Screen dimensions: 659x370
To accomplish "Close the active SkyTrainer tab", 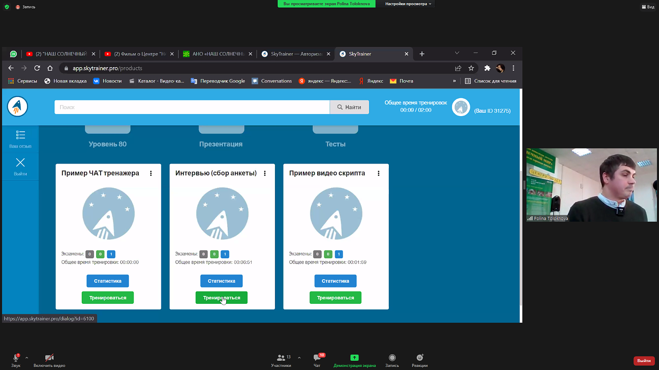I will click(x=406, y=54).
